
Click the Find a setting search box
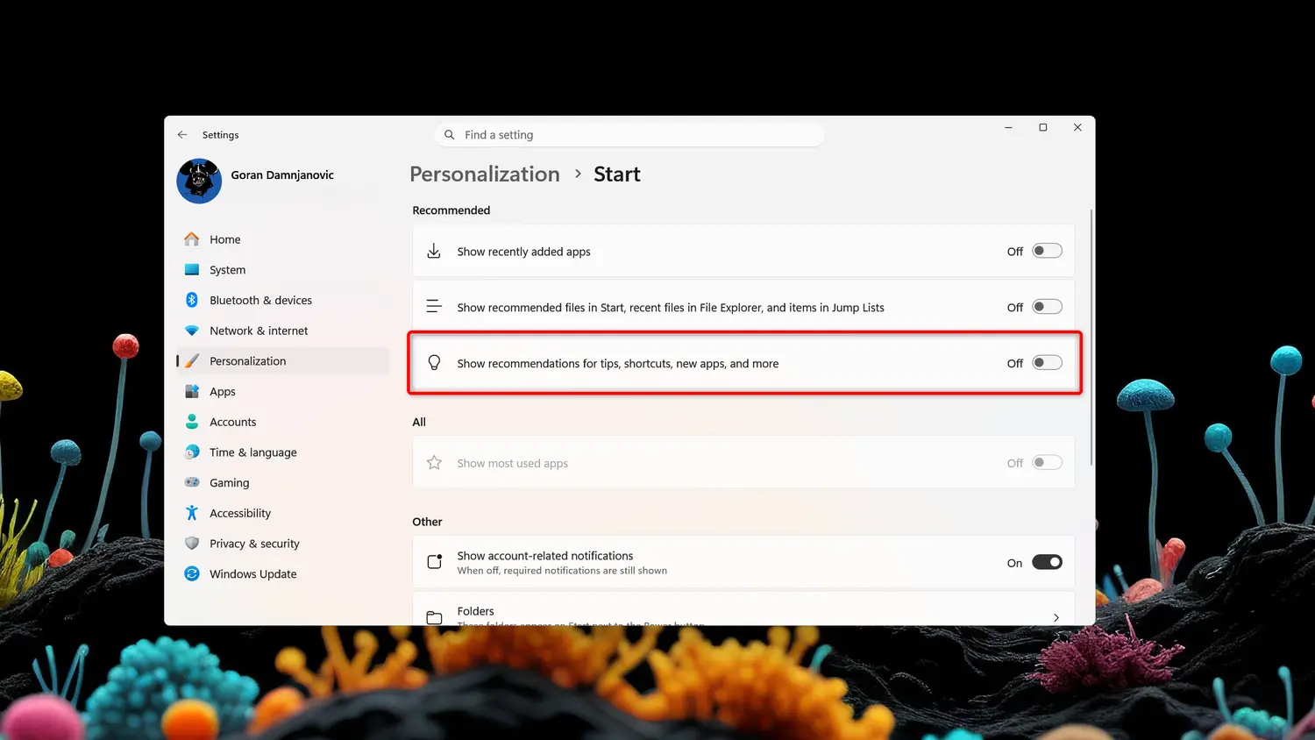[629, 135]
